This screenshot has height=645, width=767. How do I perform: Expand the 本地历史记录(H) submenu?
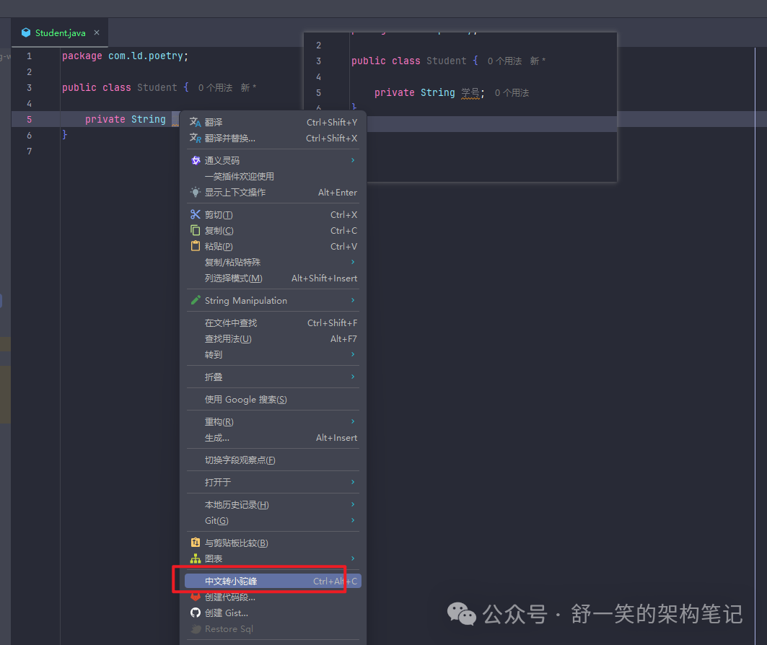(273, 504)
